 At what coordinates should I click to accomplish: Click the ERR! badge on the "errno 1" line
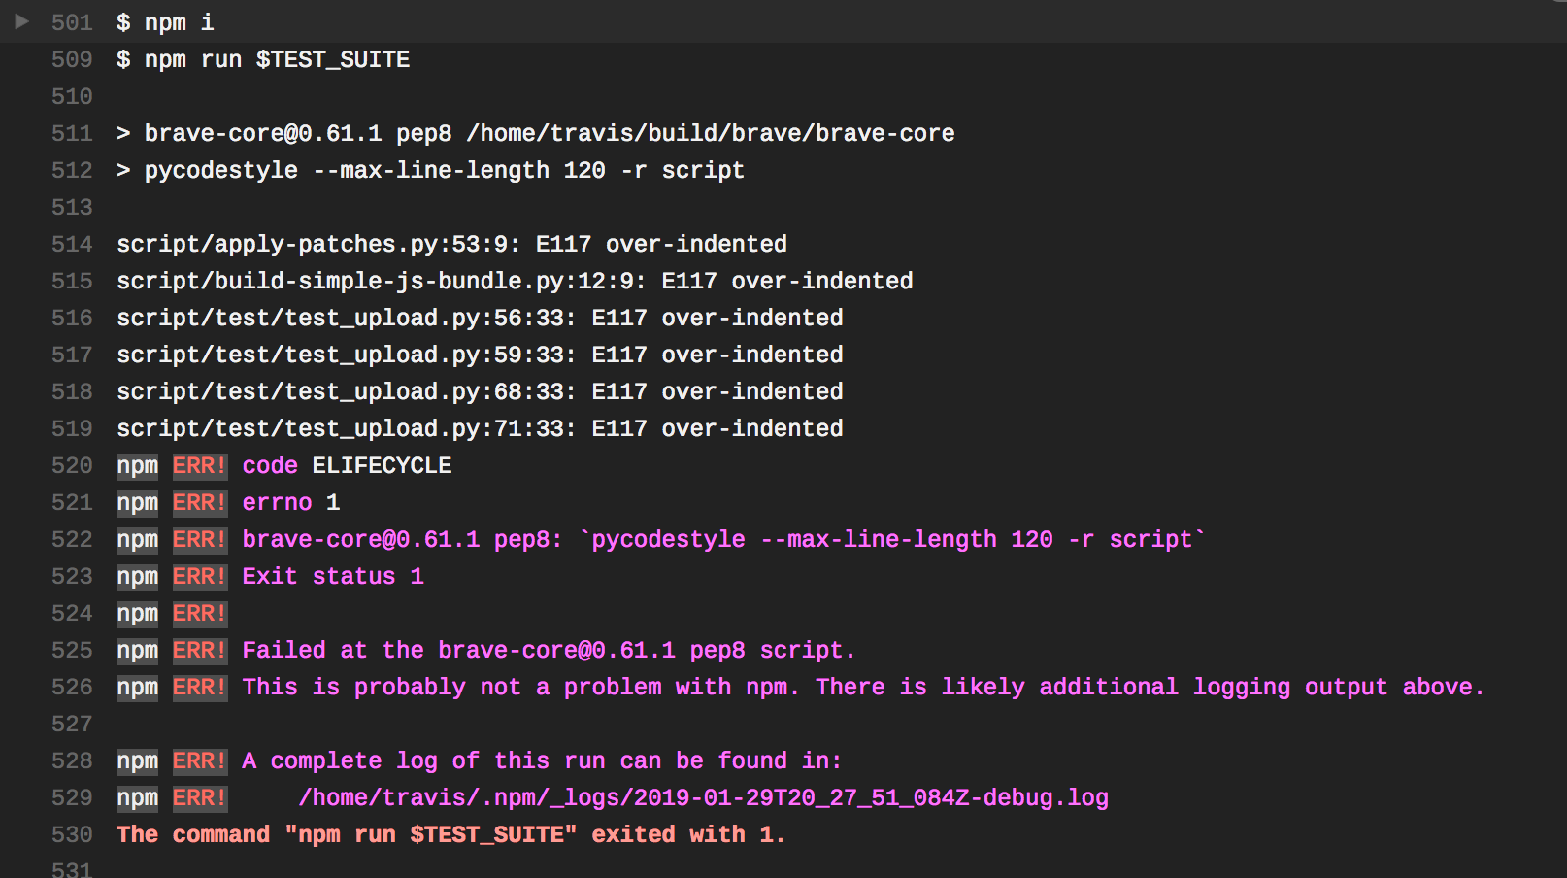pyautogui.click(x=199, y=502)
